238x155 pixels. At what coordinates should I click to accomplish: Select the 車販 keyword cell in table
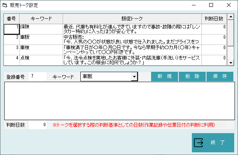tap(41, 40)
